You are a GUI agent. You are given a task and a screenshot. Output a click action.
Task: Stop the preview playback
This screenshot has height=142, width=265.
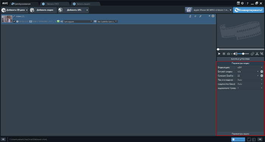point(224,54)
